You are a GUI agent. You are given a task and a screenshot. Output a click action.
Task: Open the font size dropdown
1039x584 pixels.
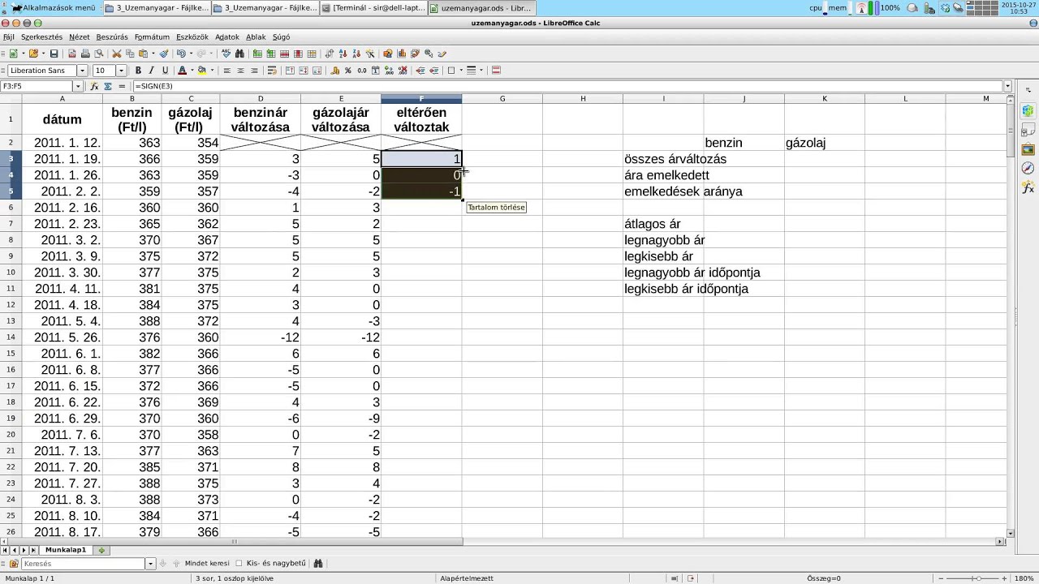[121, 71]
